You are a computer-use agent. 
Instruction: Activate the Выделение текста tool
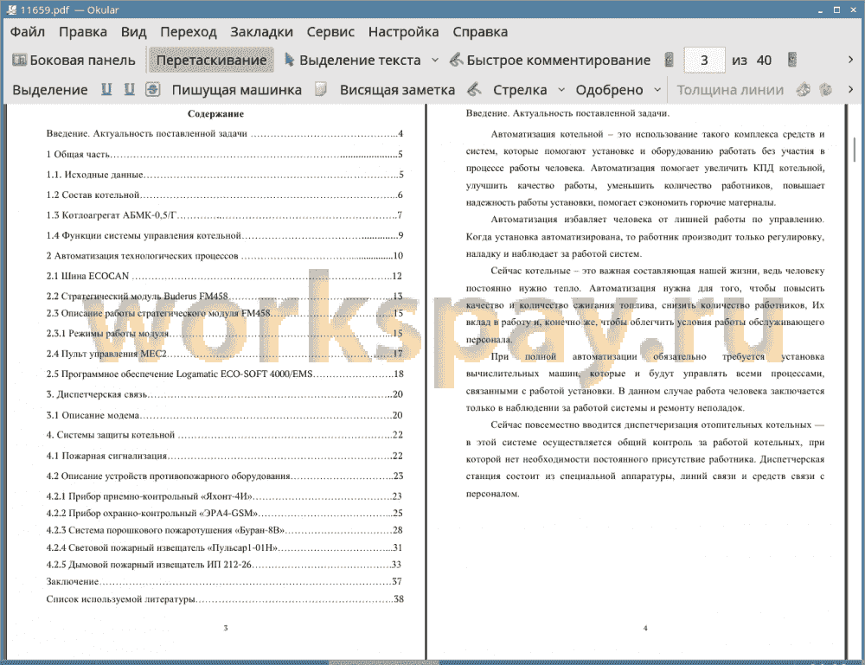pos(353,61)
